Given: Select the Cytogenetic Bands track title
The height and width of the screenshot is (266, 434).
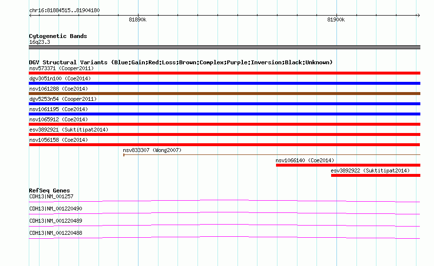Looking at the screenshot, I should 58,36.
